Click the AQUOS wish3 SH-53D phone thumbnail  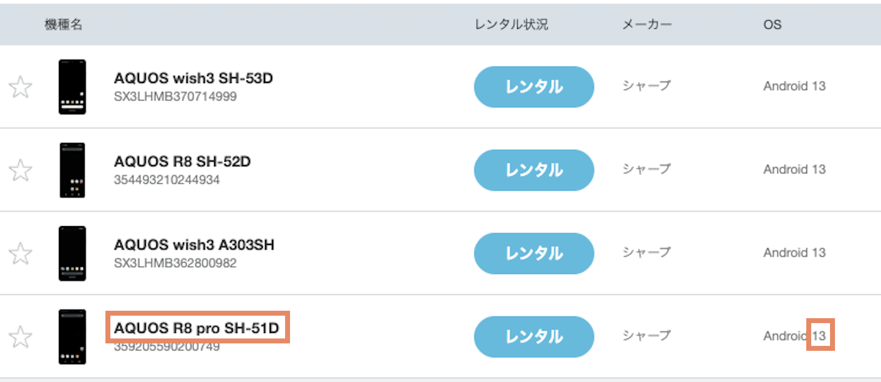coord(72,87)
